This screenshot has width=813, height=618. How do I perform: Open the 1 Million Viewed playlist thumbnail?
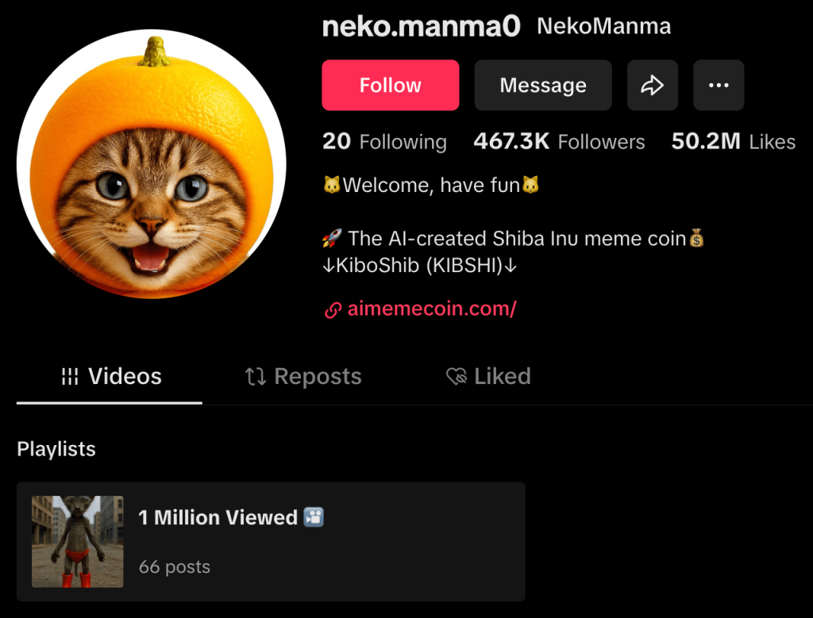[78, 542]
